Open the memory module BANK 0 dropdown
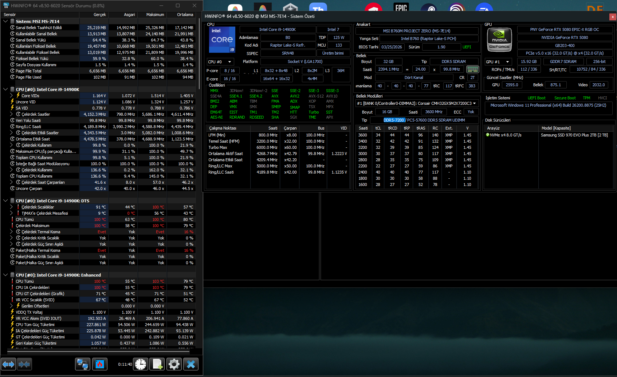 point(417,103)
